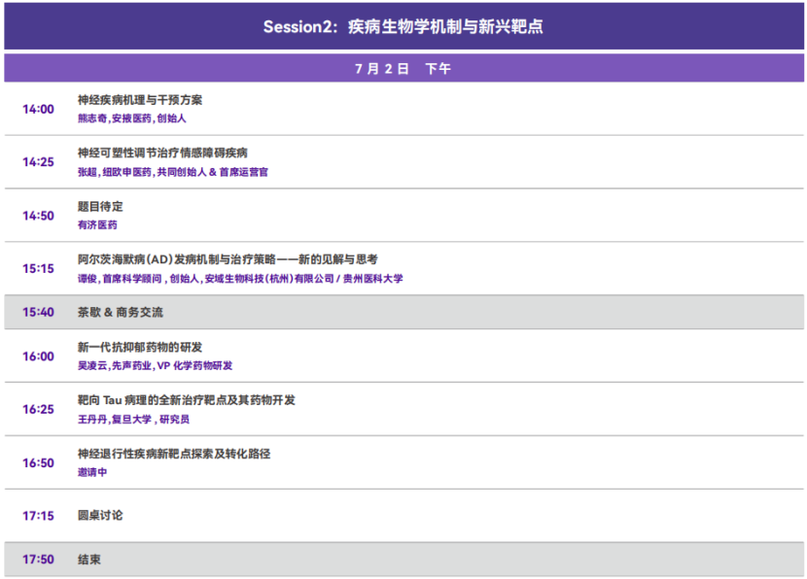
Task: Click speaker line 熊志奇, 安掖医药, 创始人
Action: [132, 119]
